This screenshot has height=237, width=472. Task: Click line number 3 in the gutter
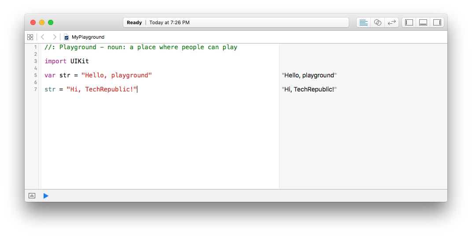[x=36, y=61]
